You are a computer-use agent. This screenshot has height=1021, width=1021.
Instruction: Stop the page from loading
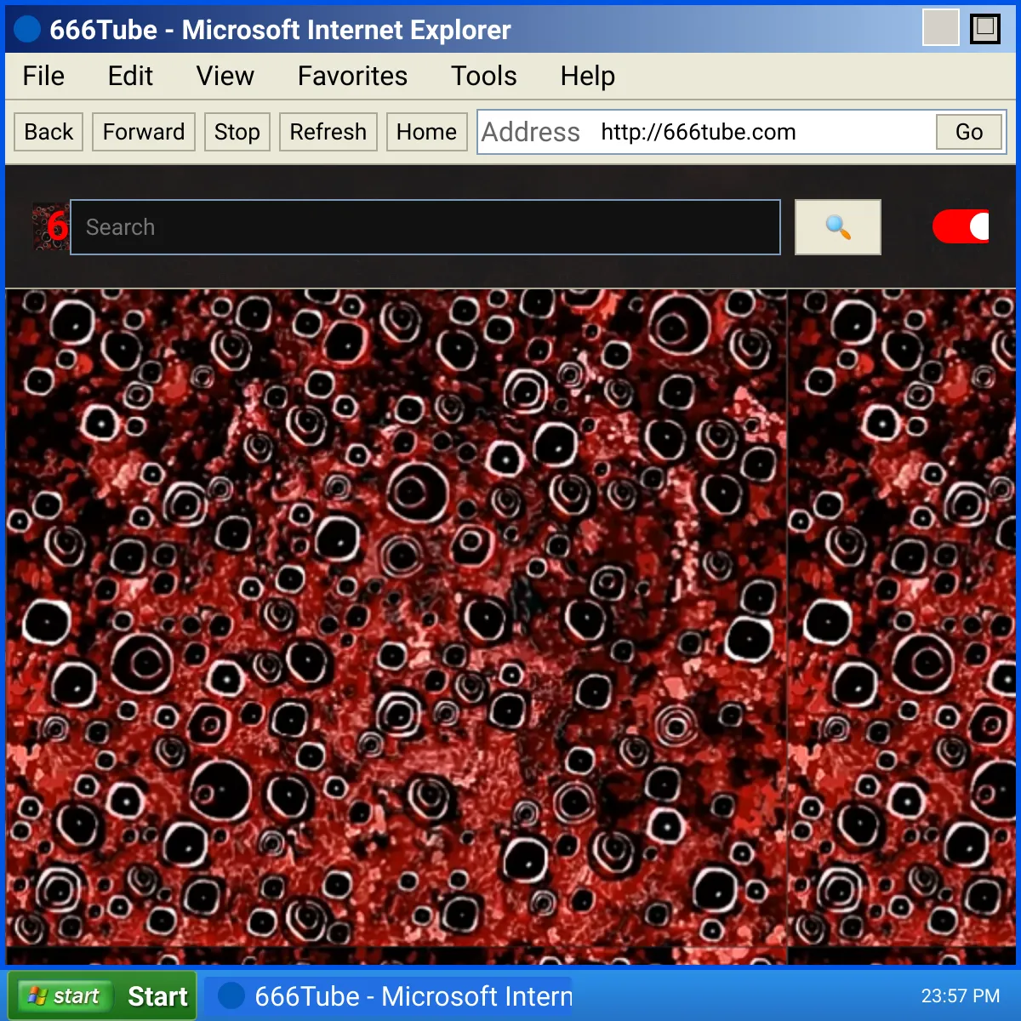point(237,132)
